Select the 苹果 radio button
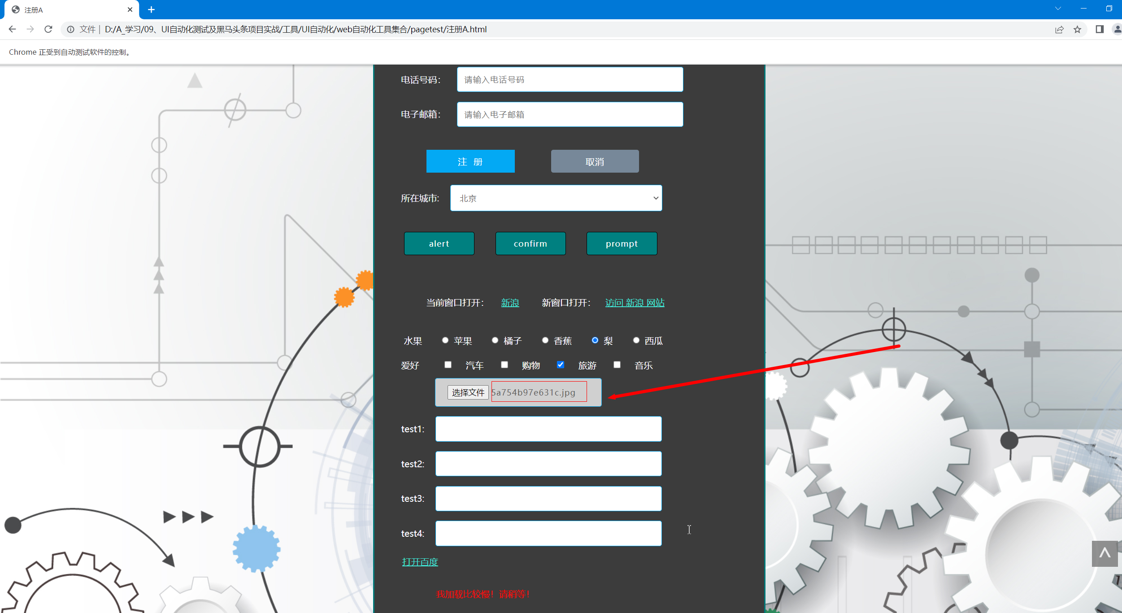This screenshot has height=613, width=1122. pos(445,340)
